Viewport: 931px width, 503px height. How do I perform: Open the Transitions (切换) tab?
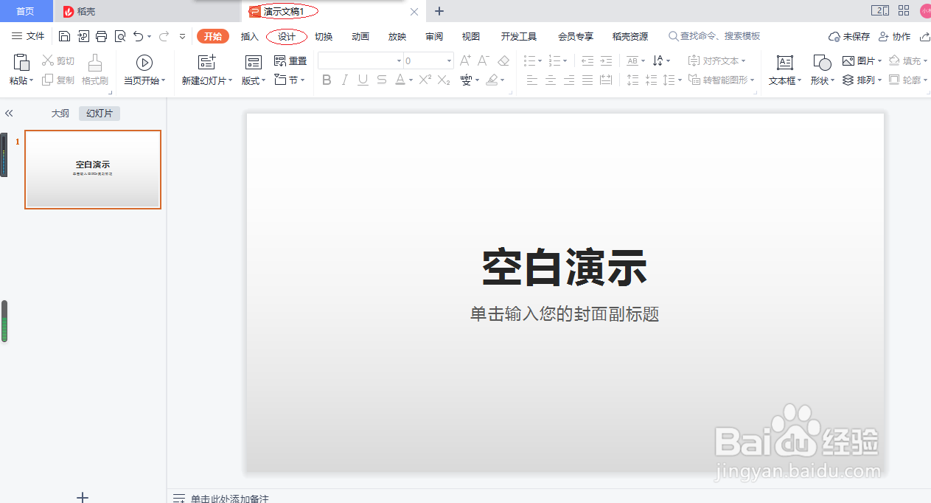(324, 36)
